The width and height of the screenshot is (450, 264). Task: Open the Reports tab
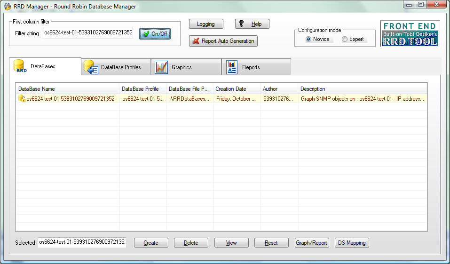click(x=256, y=67)
